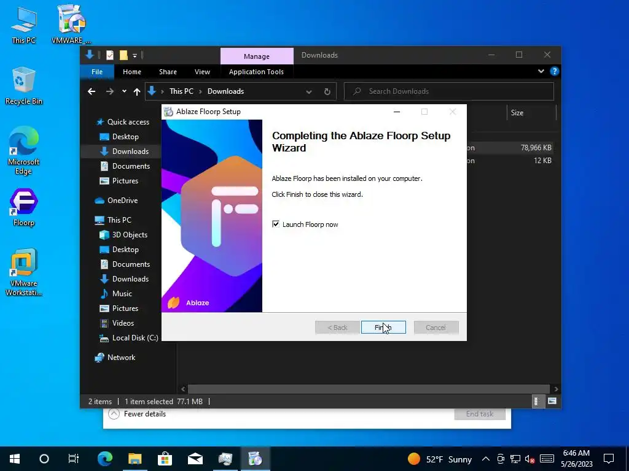The image size is (629, 471).
Task: Open Explorer help icon
Action: tap(555, 71)
